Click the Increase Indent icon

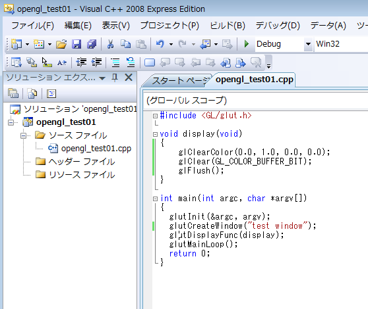[x=96, y=62]
